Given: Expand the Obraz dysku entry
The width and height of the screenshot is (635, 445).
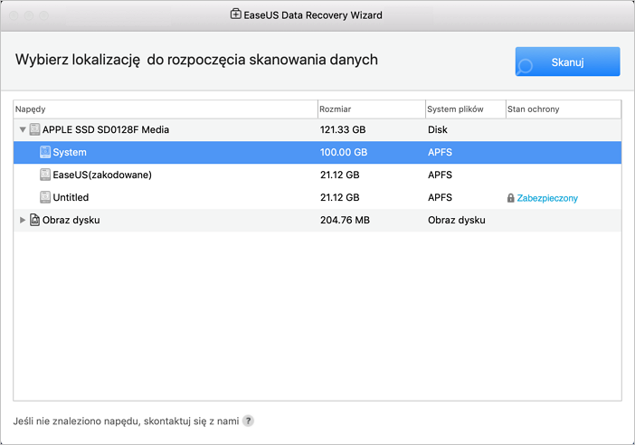Looking at the screenshot, I should (x=23, y=220).
